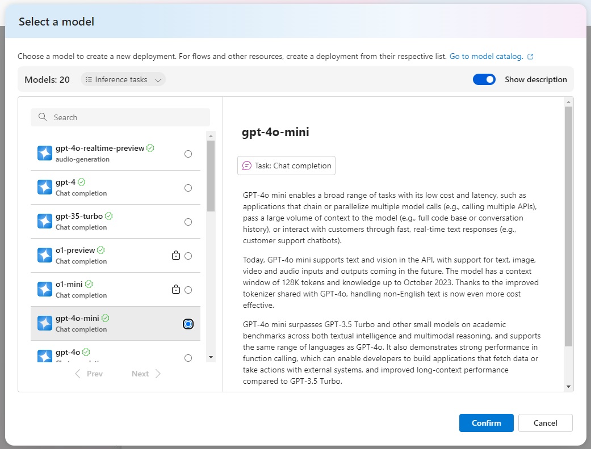
Task: Click the verified checkmark badge next to gpt-4
Action: [82, 182]
